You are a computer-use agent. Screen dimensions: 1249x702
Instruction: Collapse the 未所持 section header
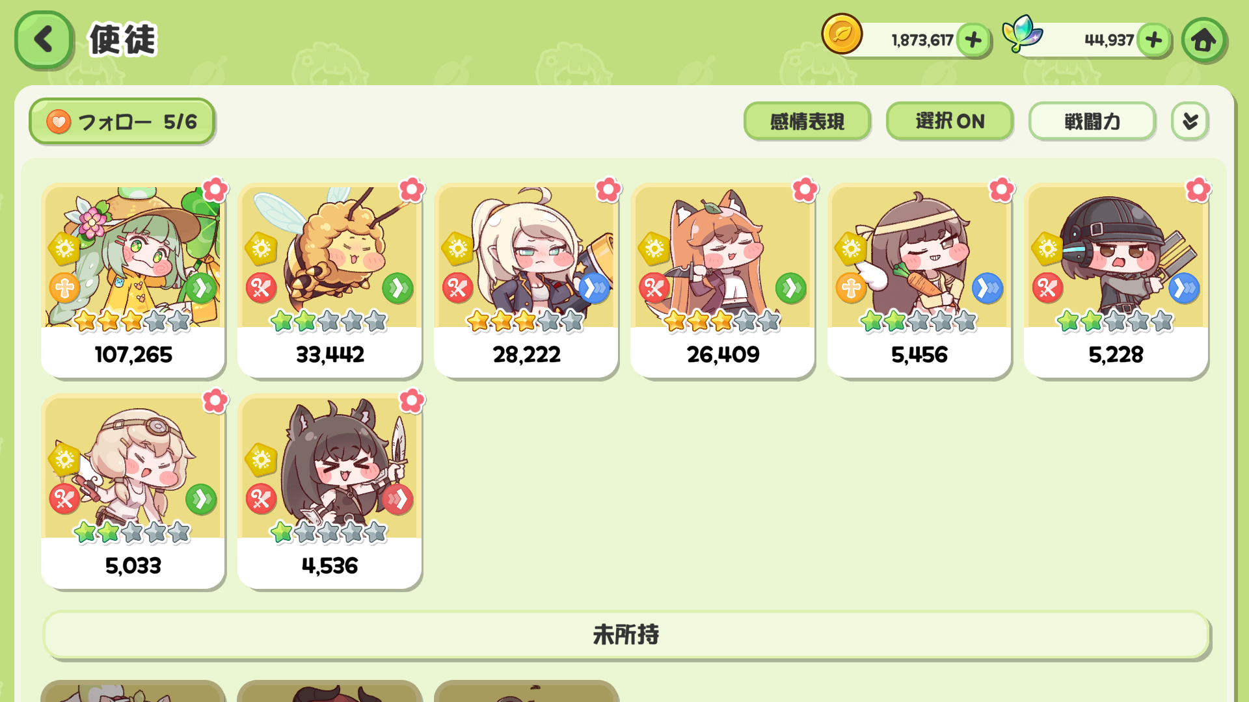[626, 634]
